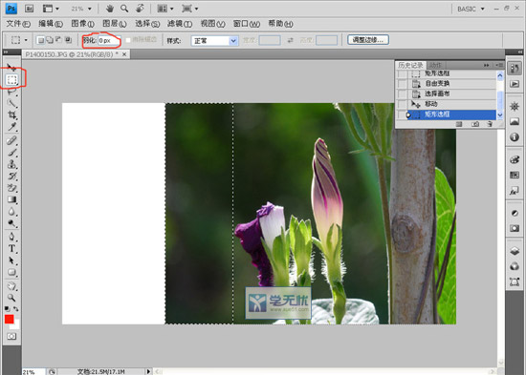This screenshot has height=375, width=526.
Task: Launch Bridge with the Br icon
Action: [x=30, y=9]
